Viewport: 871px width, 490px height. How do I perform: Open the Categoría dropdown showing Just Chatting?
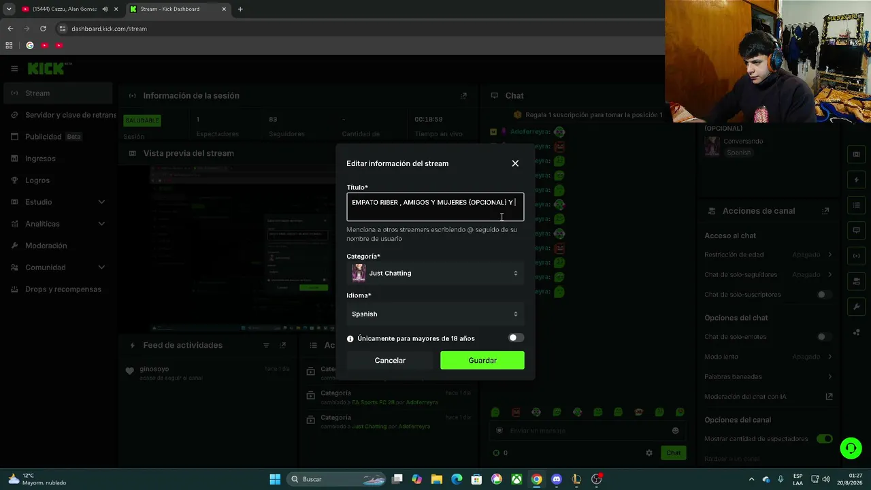click(x=435, y=273)
